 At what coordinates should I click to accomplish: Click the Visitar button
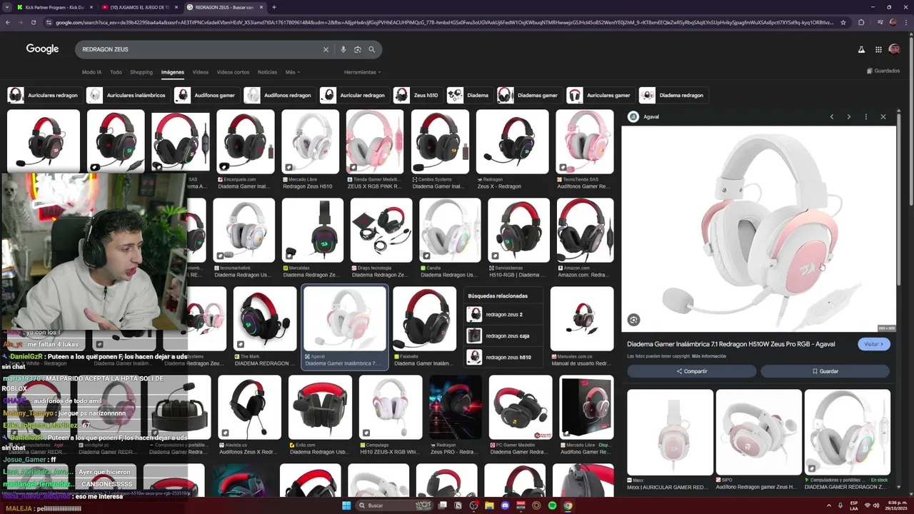coord(874,344)
